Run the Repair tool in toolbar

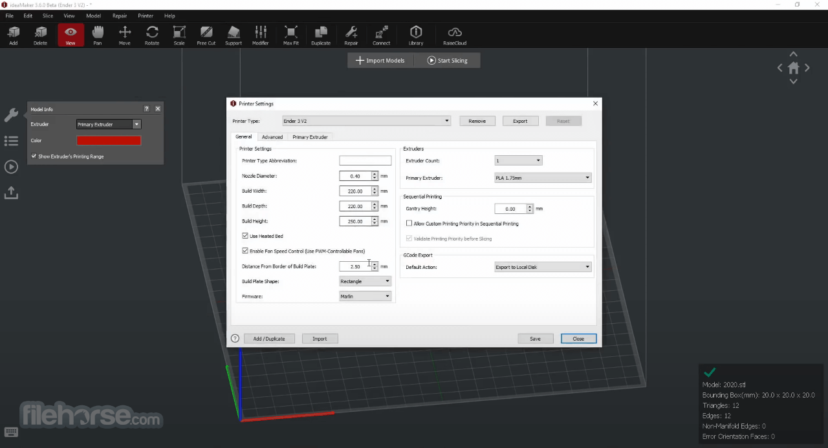[x=351, y=35]
